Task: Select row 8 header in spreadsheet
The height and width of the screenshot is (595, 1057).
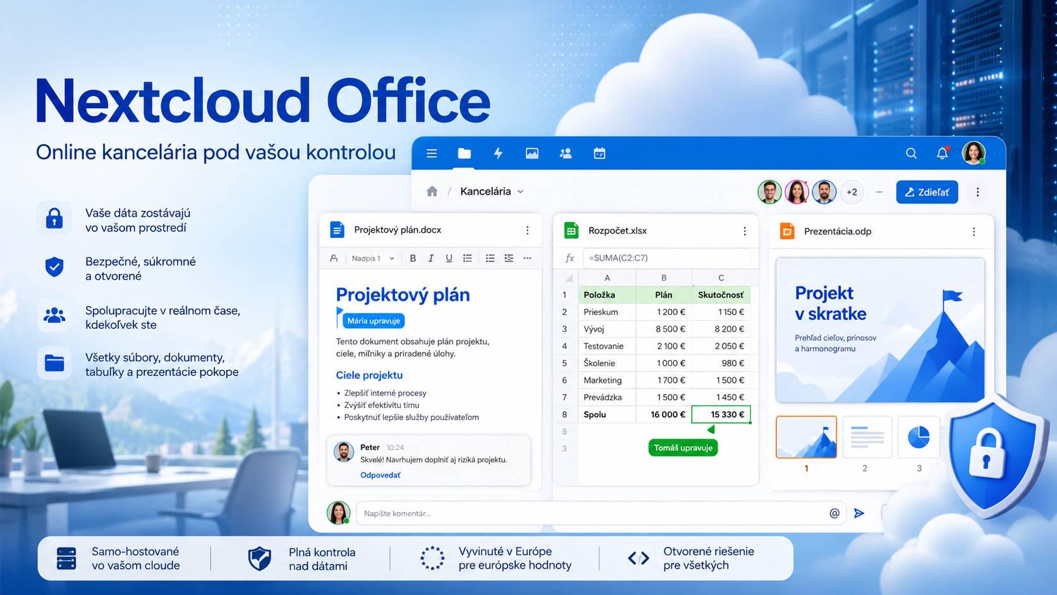Action: click(x=565, y=414)
